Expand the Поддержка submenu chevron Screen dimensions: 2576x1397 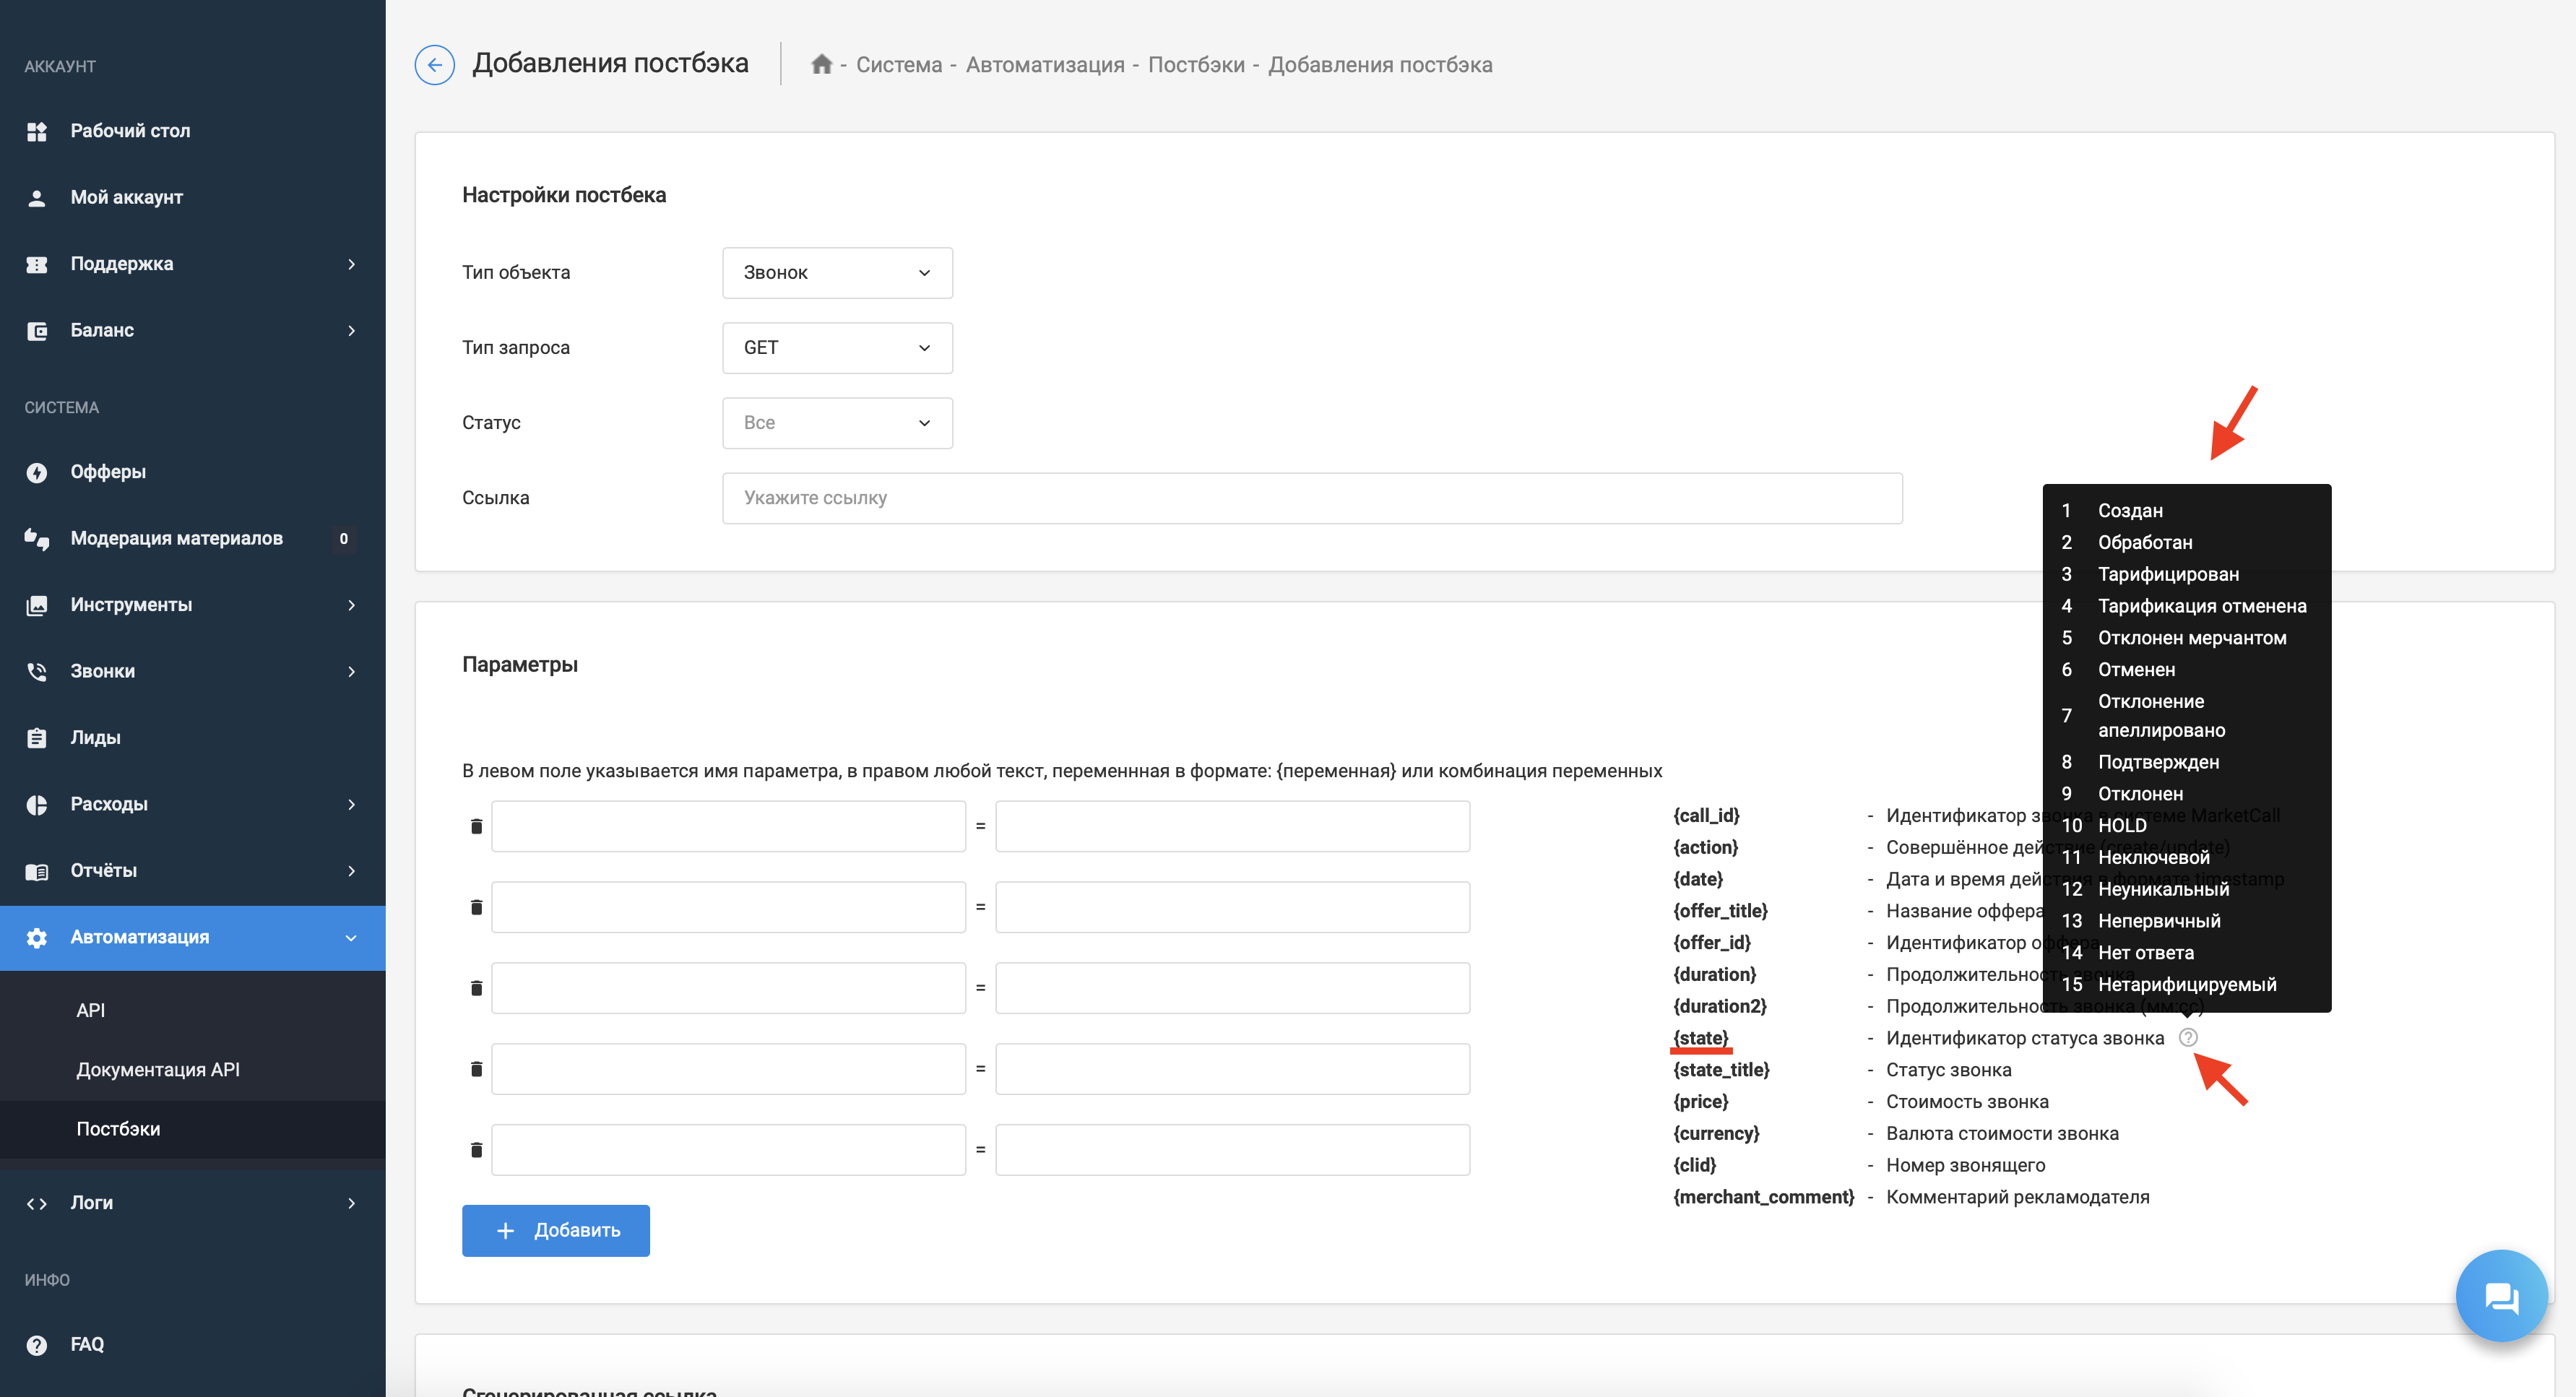351,264
